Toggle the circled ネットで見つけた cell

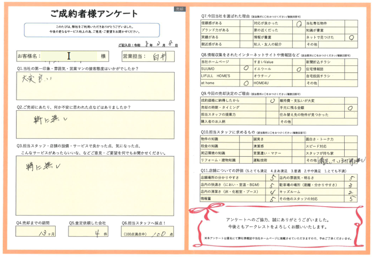point(351,37)
